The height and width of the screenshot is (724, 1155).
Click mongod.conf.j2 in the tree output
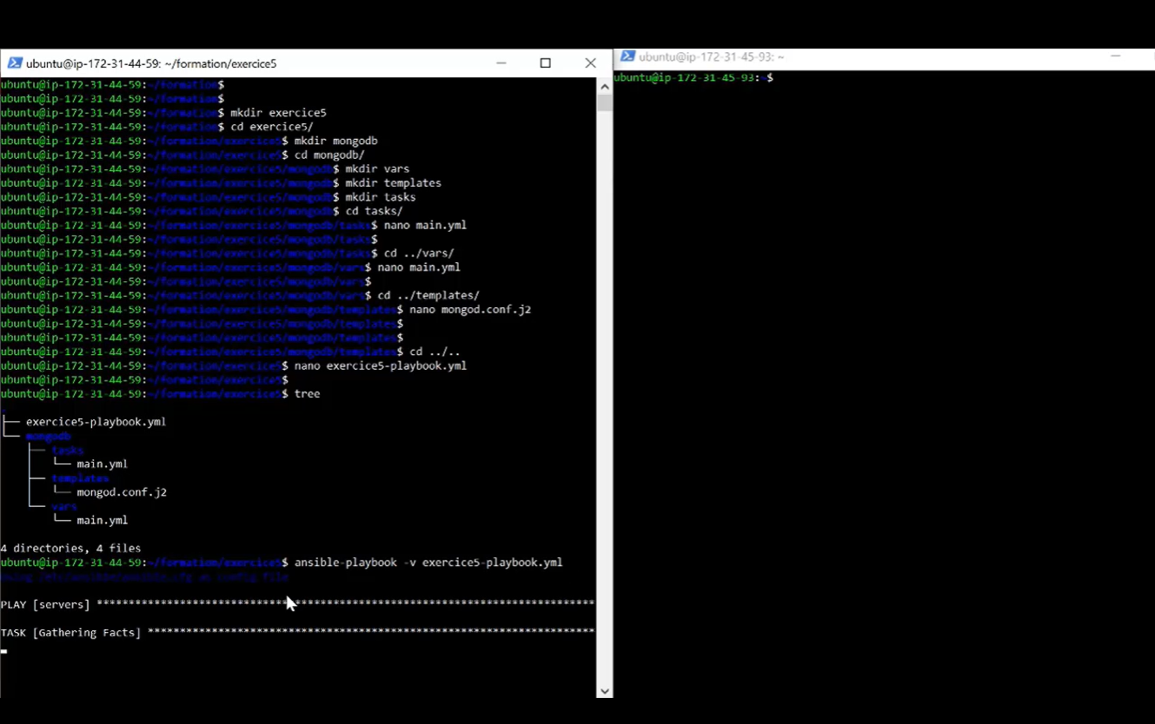click(122, 491)
